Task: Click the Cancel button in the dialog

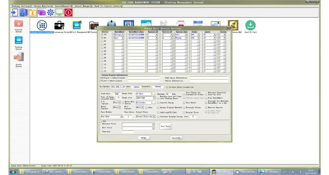Action: pos(176,138)
